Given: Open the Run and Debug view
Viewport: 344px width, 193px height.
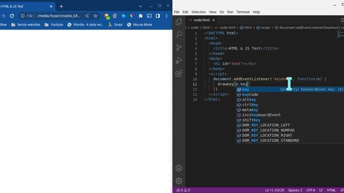Looking at the screenshot, I should tap(179, 61).
